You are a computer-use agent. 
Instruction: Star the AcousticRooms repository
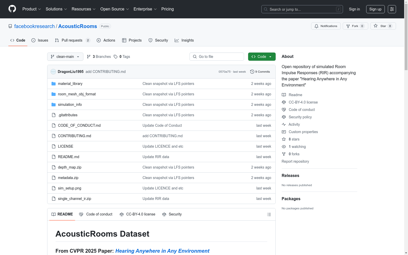(x=383, y=26)
